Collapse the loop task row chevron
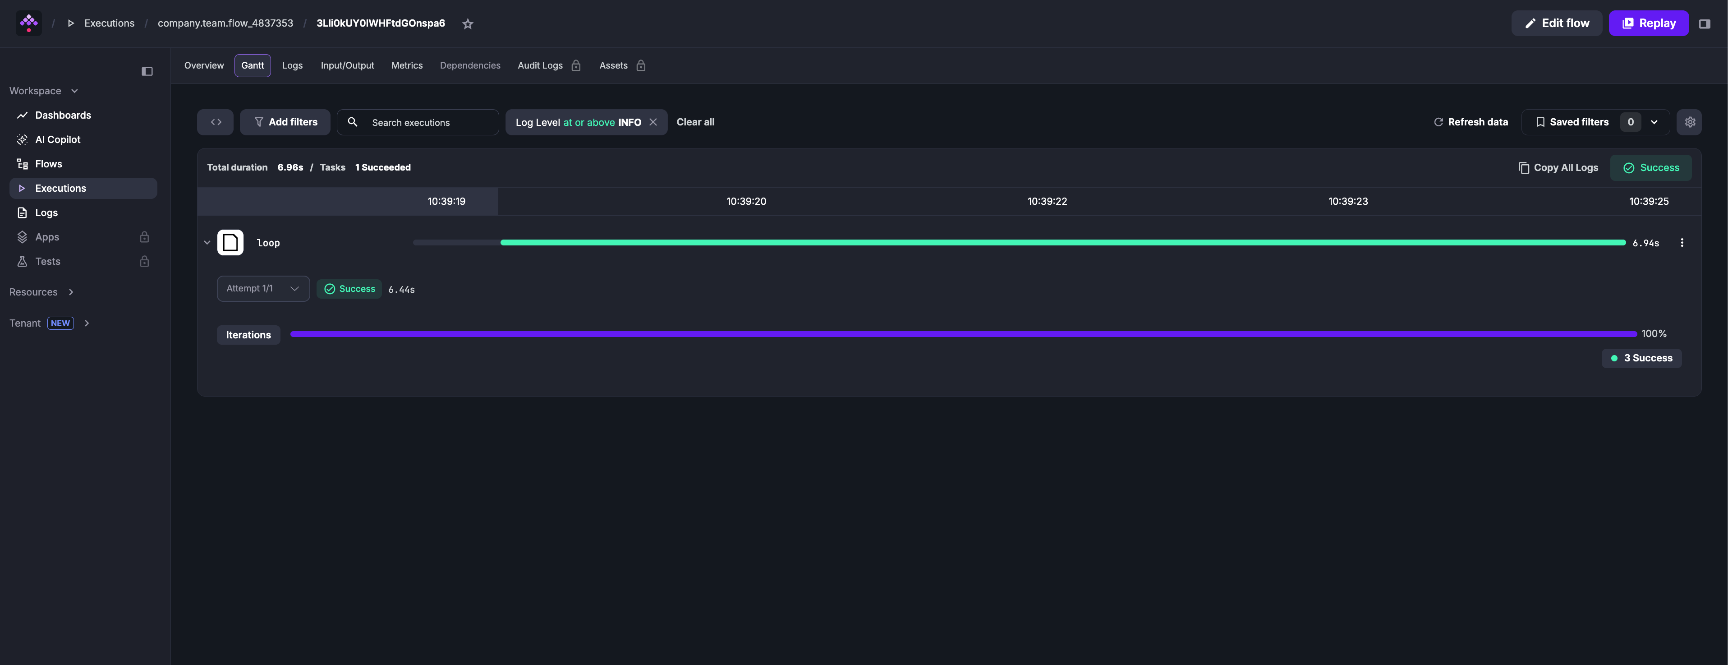The height and width of the screenshot is (665, 1728). tap(207, 243)
